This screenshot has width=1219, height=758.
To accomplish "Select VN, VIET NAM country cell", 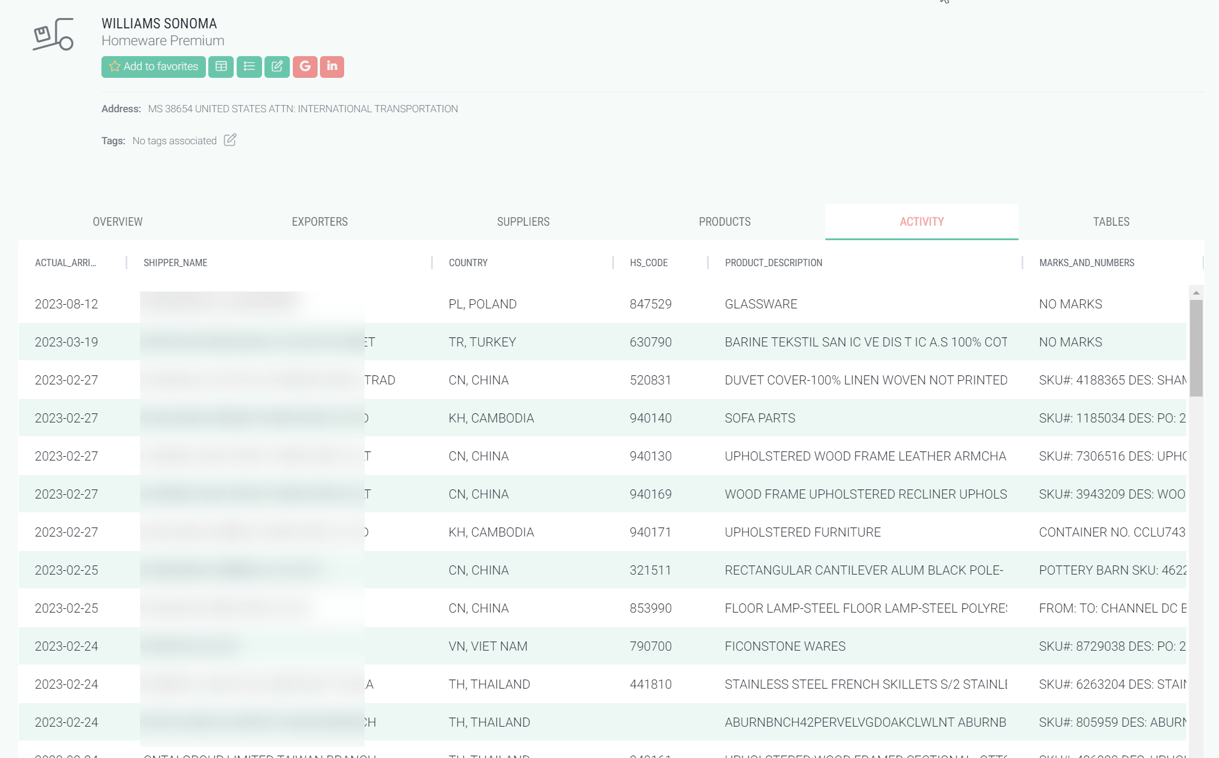I will coord(488,646).
